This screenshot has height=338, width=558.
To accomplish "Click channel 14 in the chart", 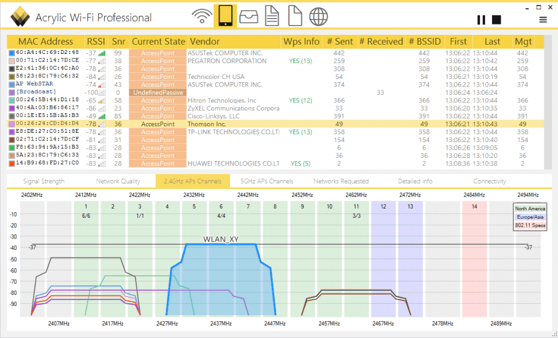I will (x=475, y=206).
